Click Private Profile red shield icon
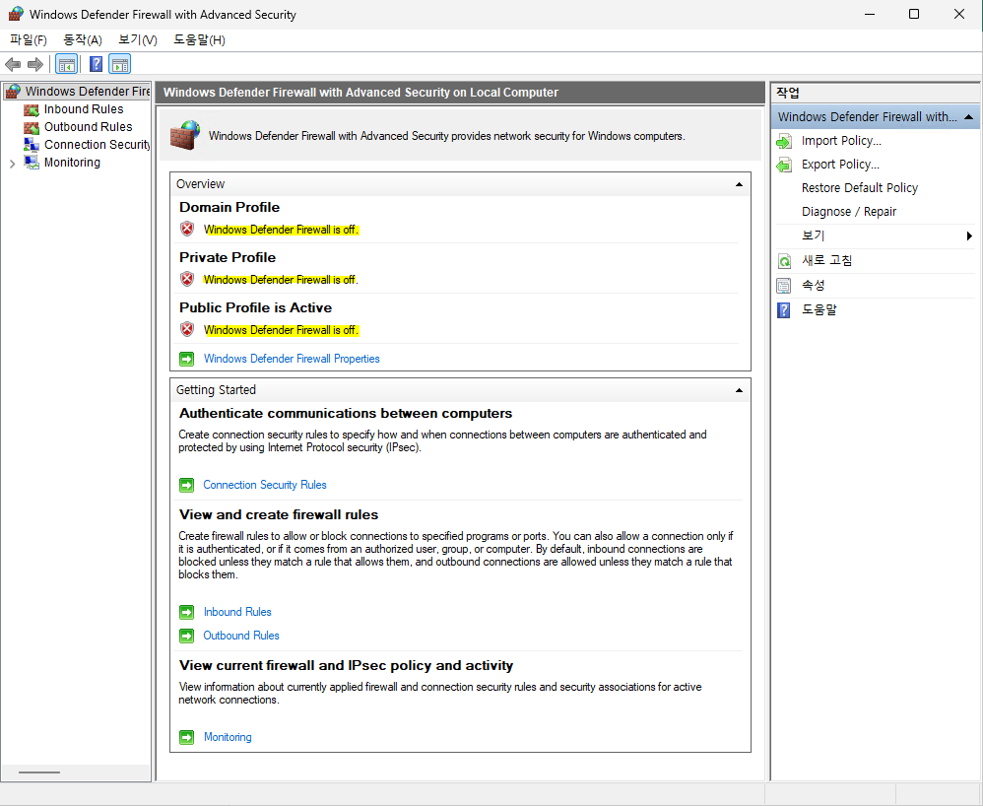This screenshot has height=806, width=983. pyautogui.click(x=187, y=279)
